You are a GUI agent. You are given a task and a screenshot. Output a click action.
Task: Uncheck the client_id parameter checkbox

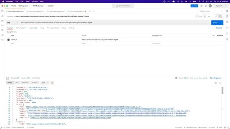9,40
